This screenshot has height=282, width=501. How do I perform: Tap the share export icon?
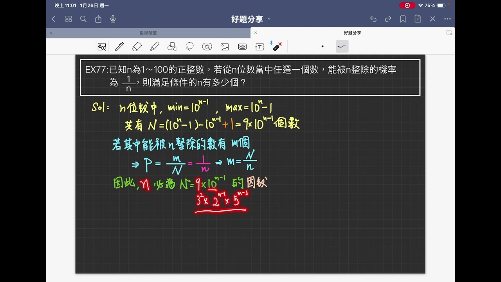coord(98,19)
